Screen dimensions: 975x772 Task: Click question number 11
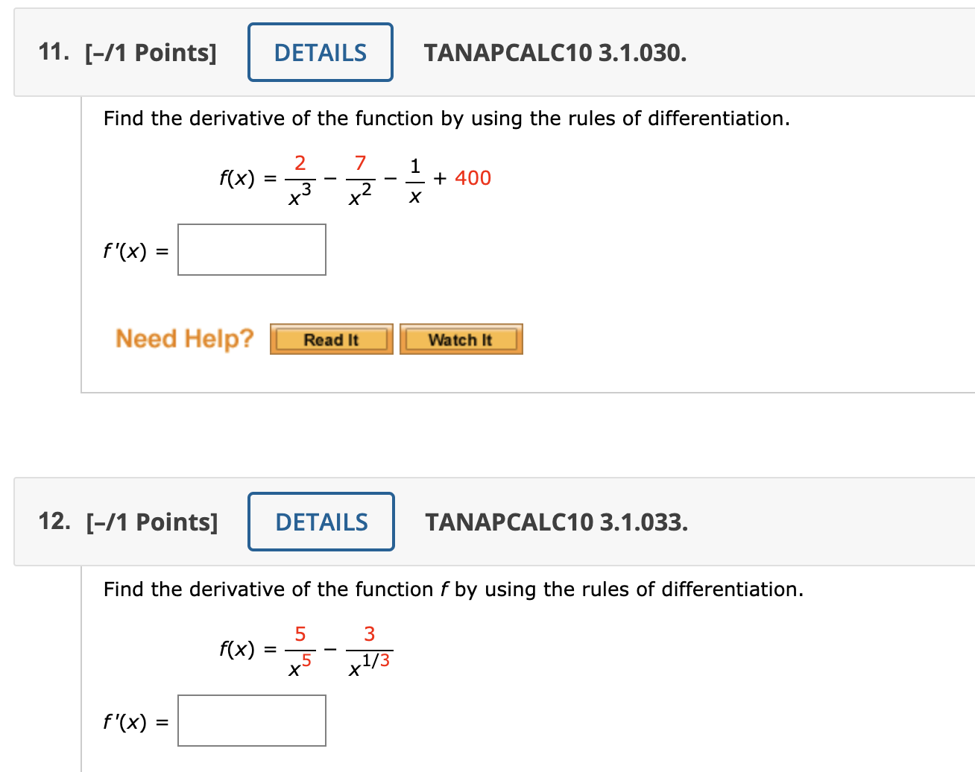click(53, 52)
